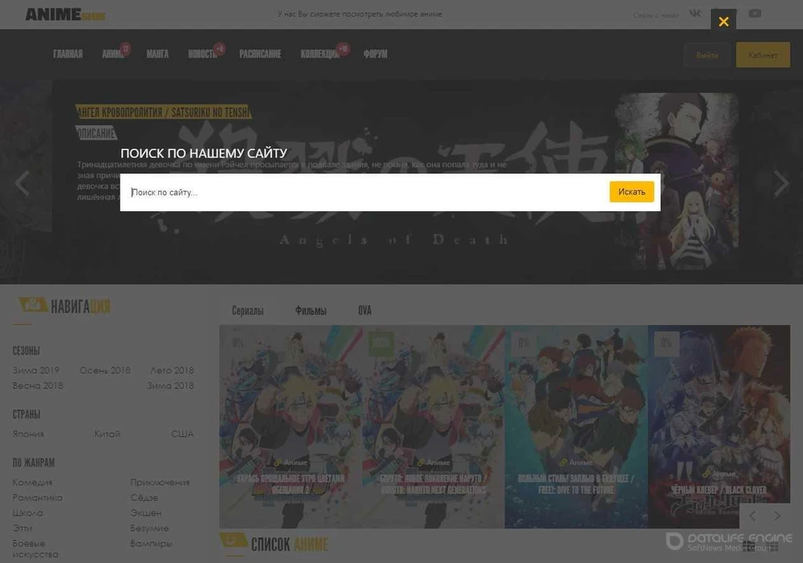Open the 'Сёдзе' genre link
Viewport: 803px width, 563px height.
[144, 497]
